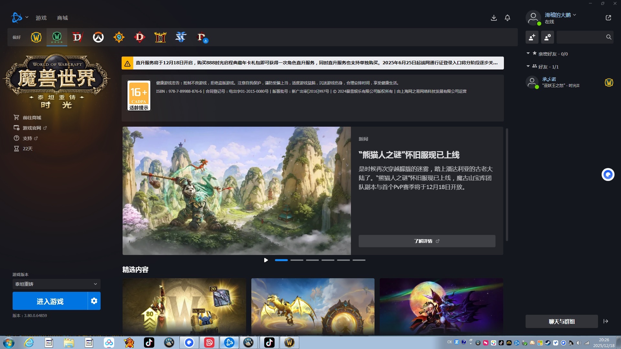The height and width of the screenshot is (349, 621).
Task: Open the Hearthstone game icon
Action: [x=119, y=37]
